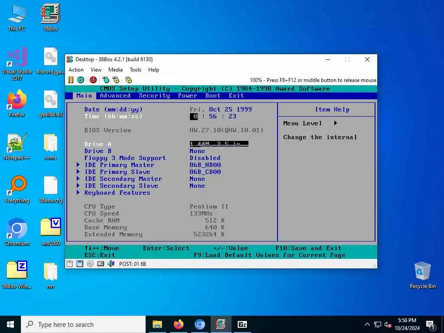Image resolution: width=444 pixels, height=333 pixels.
Task: Click the green hard reset icon
Action: tap(81, 80)
